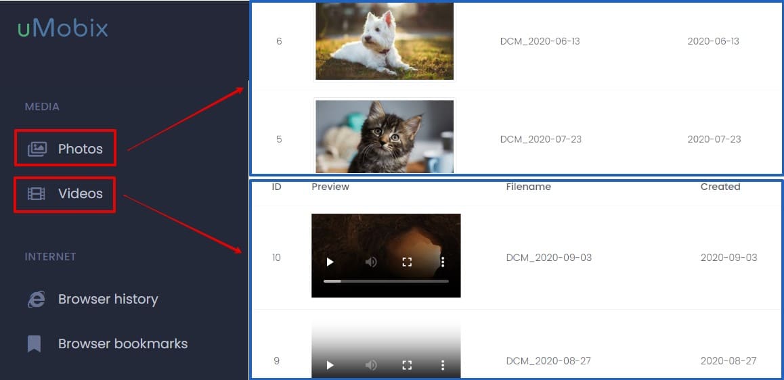The width and height of the screenshot is (784, 380).
Task: Enter fullscreen on video ID 9
Action: click(407, 366)
